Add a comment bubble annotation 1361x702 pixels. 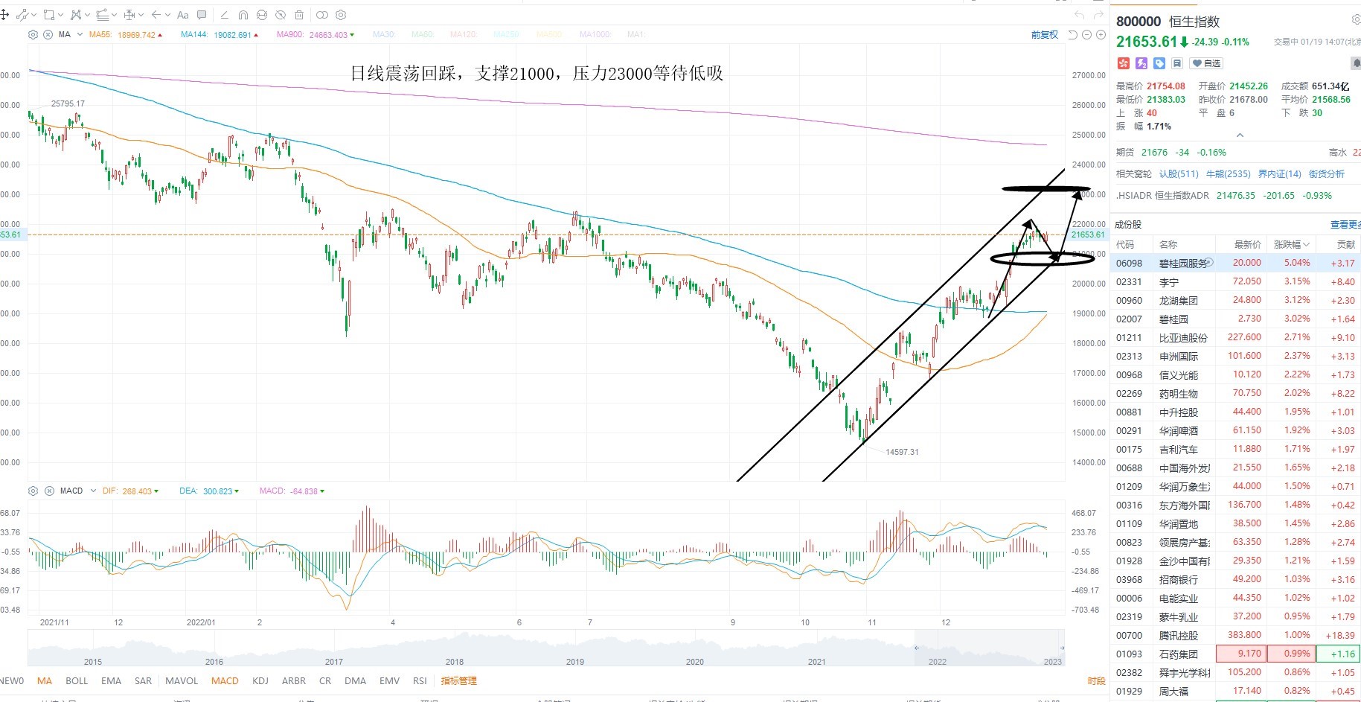click(202, 15)
